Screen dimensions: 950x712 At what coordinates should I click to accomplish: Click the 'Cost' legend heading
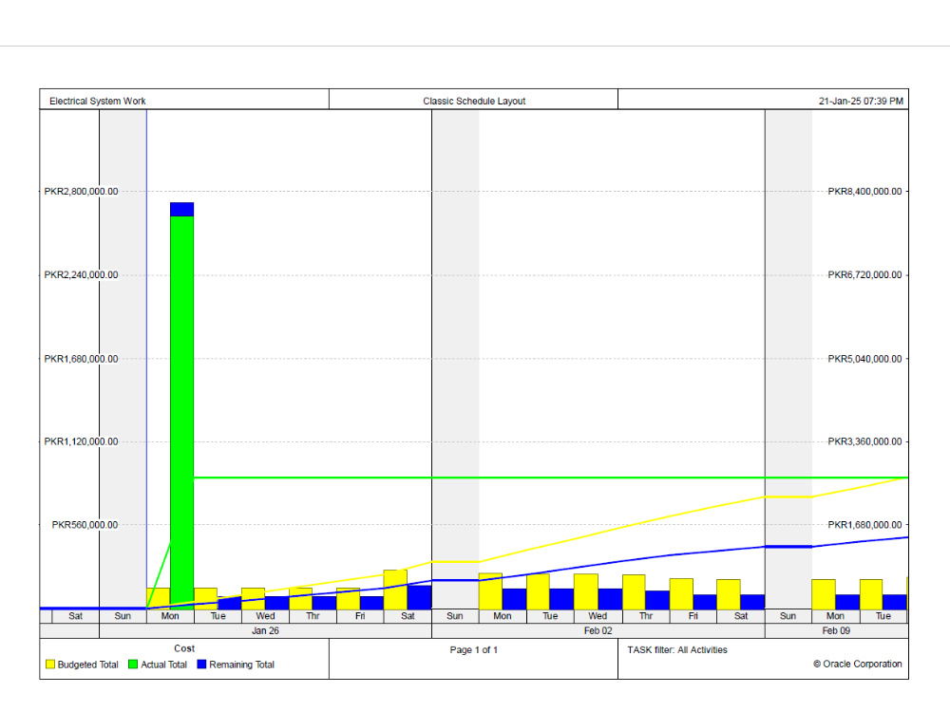[184, 648]
